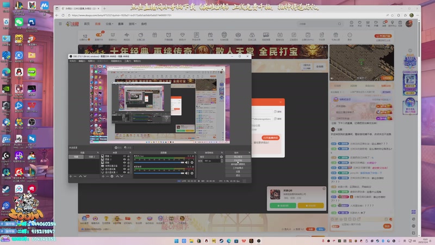Screen dimensions: 435x245
Task: Add a new scene in OBS
Action: [71, 176]
